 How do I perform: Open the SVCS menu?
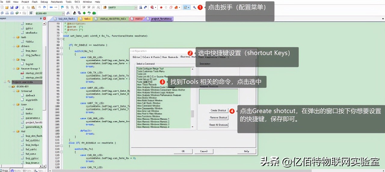(x=77, y=2)
